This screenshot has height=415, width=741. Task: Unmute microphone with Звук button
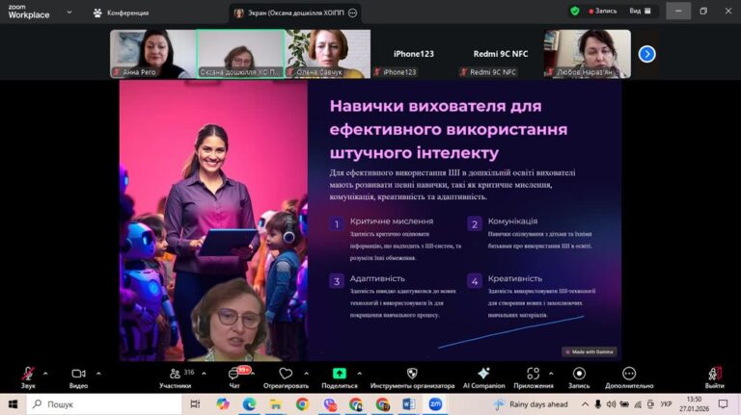tap(28, 377)
